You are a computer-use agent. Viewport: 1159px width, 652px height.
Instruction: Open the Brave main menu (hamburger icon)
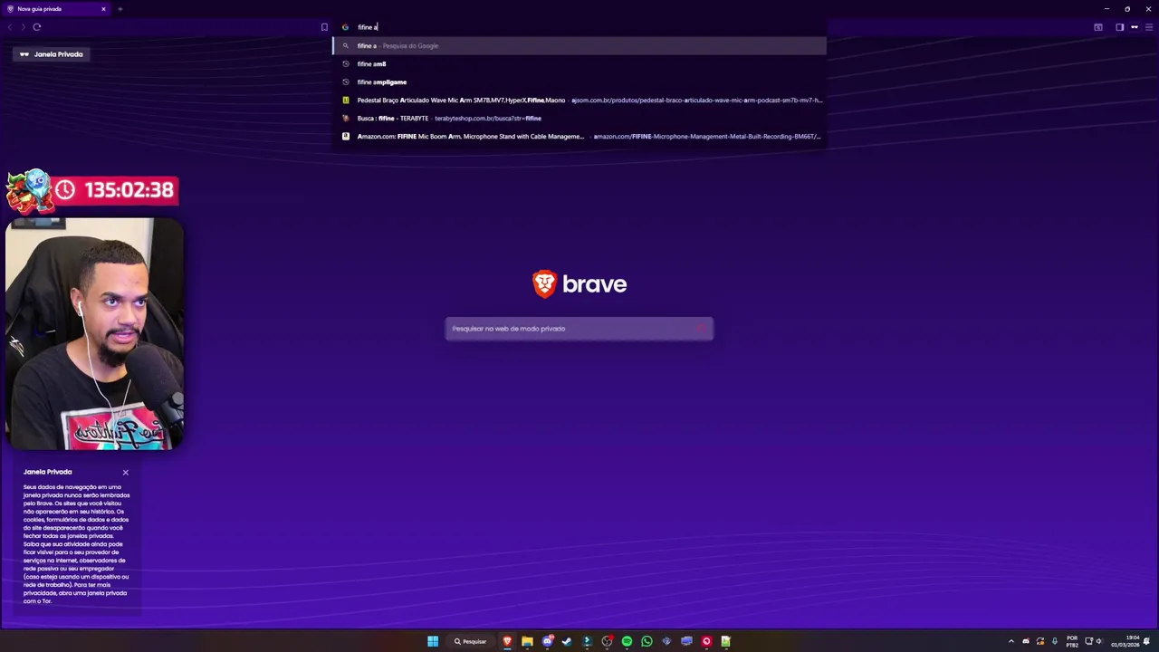1148,27
